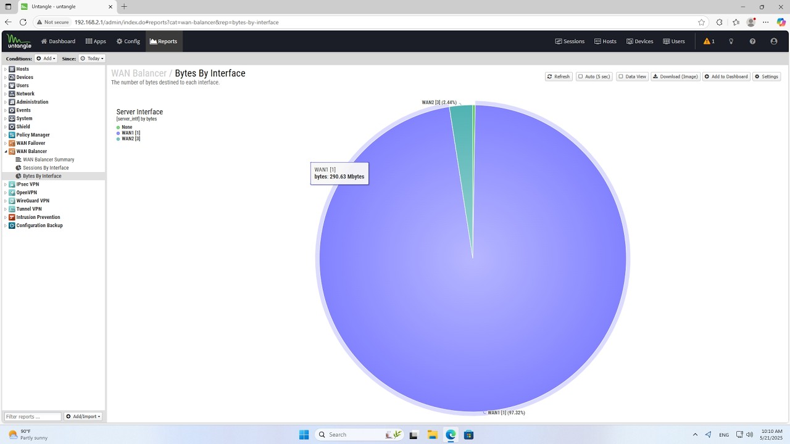This screenshot has width=790, height=444.
Task: Open the Config tab
Action: click(128, 41)
